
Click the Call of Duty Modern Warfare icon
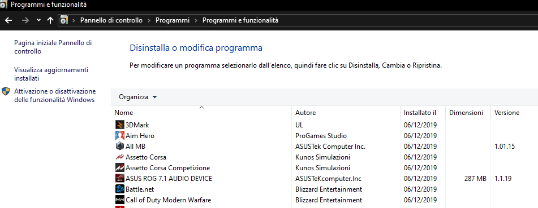coord(119,200)
